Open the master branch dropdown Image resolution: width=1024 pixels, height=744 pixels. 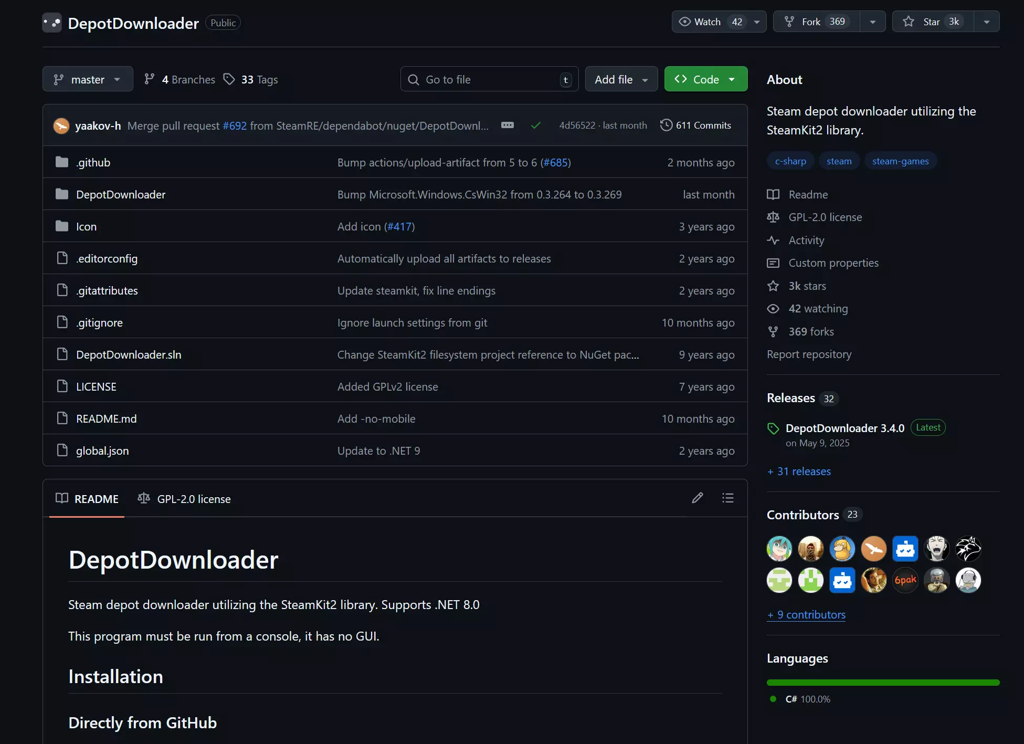coord(88,79)
